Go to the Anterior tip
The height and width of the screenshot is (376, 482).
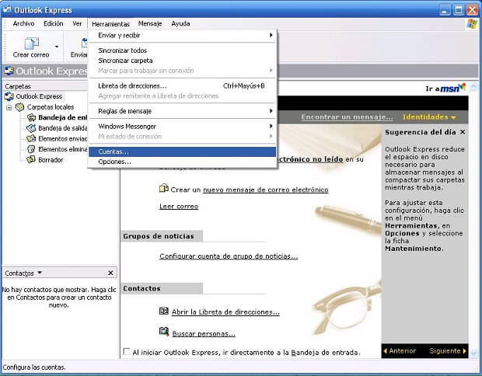point(400,351)
